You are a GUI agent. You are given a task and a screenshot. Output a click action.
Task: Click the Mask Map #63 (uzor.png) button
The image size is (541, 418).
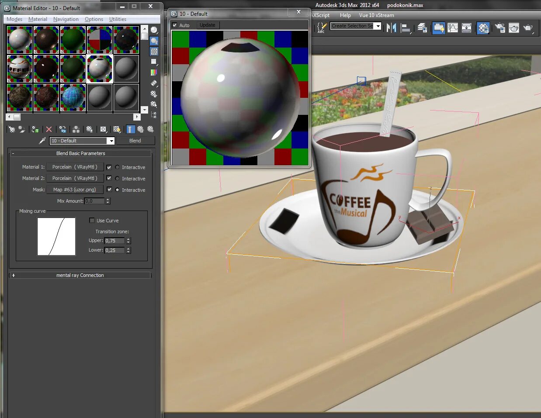pyautogui.click(x=75, y=190)
